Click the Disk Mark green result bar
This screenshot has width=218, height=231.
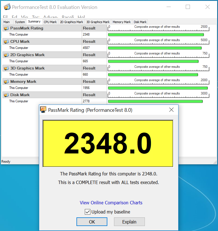click(155, 101)
